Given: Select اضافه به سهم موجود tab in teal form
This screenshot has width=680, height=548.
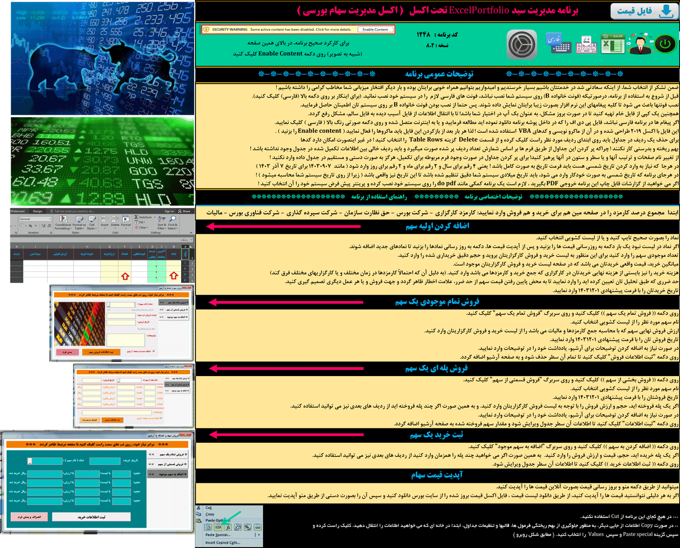Looking at the screenshot, I should tap(167, 474).
